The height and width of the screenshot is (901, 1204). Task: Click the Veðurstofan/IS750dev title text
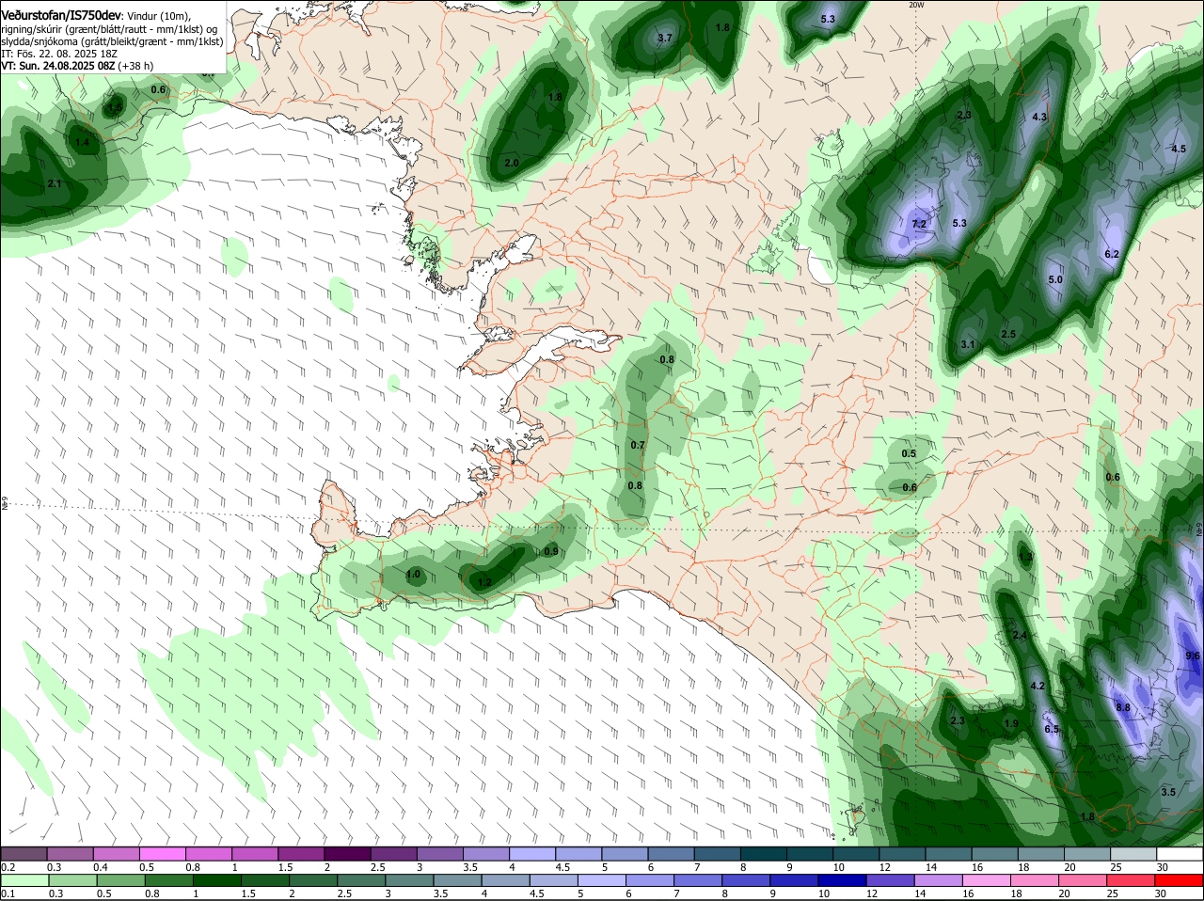click(x=61, y=15)
